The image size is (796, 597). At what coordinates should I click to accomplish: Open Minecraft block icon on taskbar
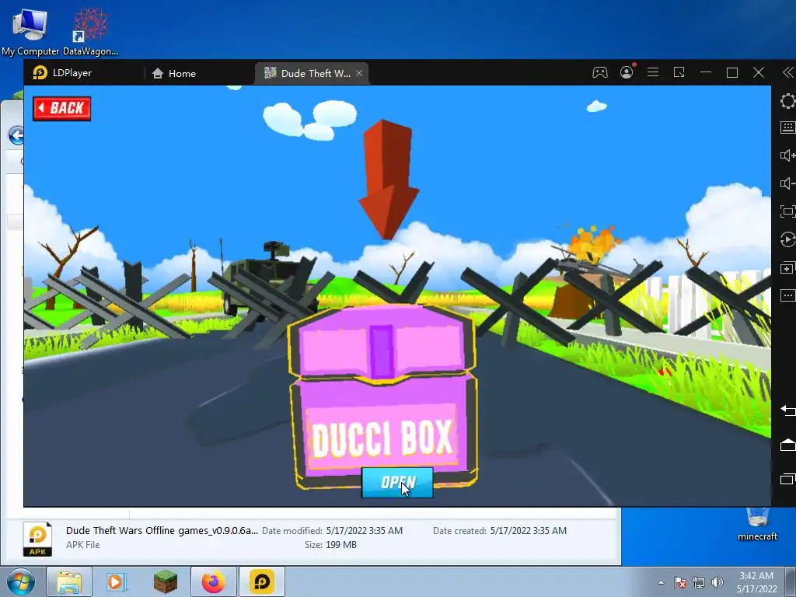click(x=166, y=581)
